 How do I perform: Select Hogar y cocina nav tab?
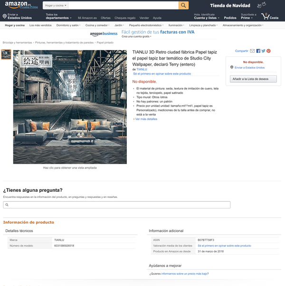15,25
